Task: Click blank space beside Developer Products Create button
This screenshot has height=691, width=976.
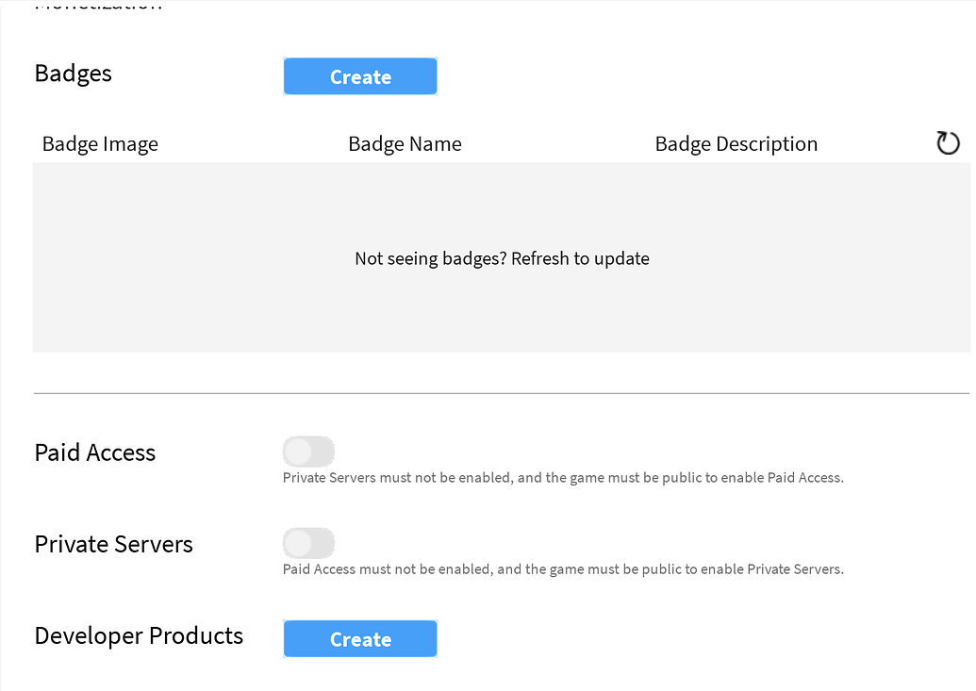Action: point(685,639)
